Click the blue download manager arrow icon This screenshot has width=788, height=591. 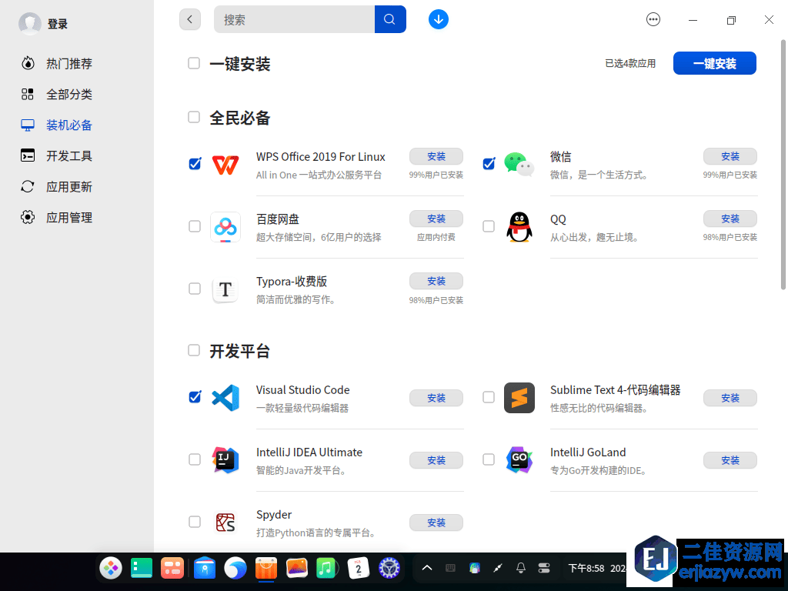click(x=439, y=19)
